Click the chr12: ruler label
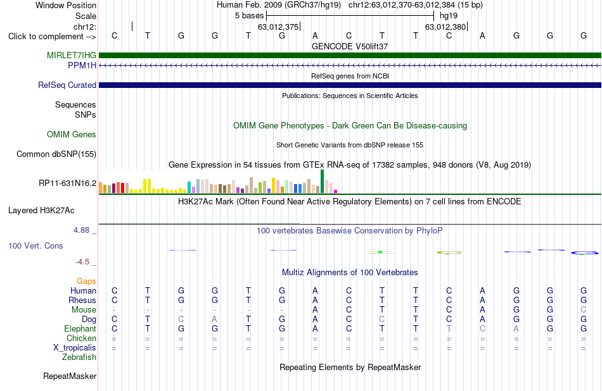Screen dimensions: 602x391 click(x=85, y=27)
